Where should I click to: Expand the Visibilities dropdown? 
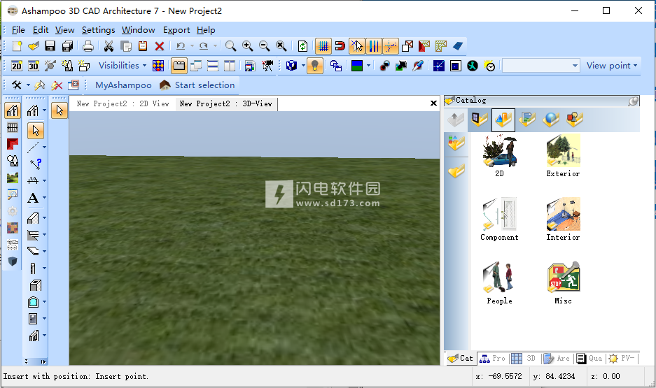coord(123,66)
